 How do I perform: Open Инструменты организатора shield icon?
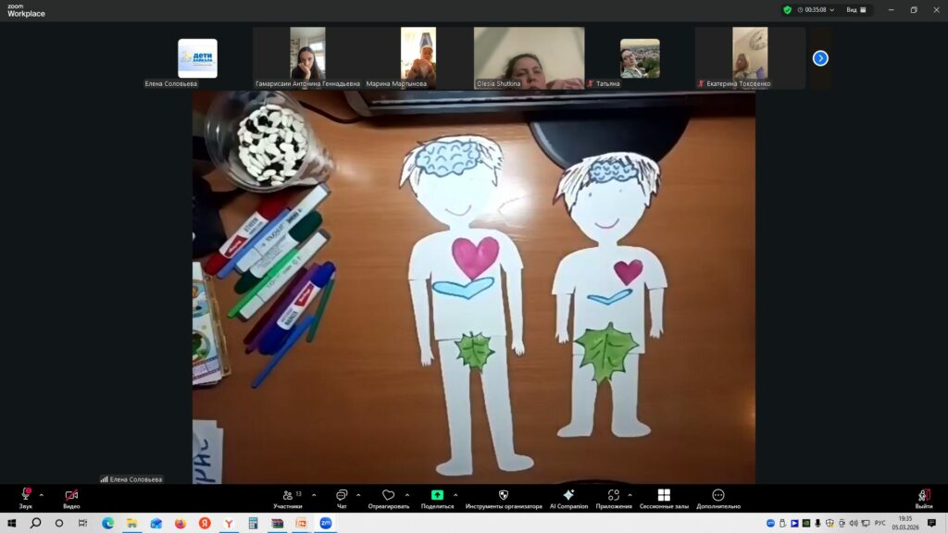[x=504, y=496]
